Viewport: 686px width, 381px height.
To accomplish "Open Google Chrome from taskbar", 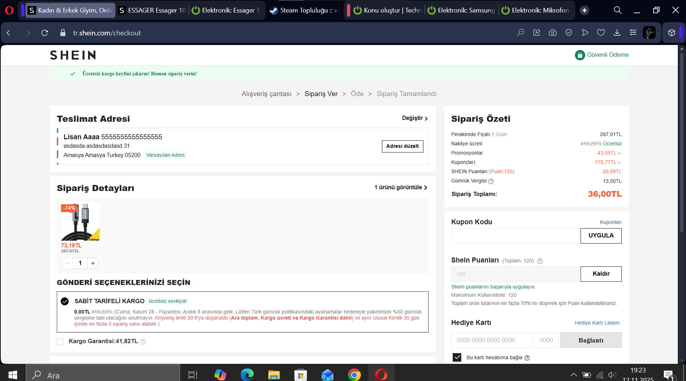I will pos(354,375).
